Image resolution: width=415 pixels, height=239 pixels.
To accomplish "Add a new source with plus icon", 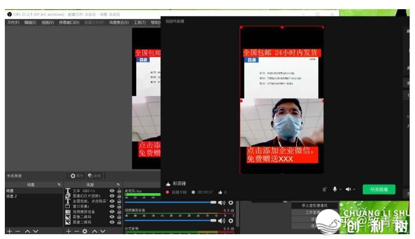I will (x=69, y=231).
